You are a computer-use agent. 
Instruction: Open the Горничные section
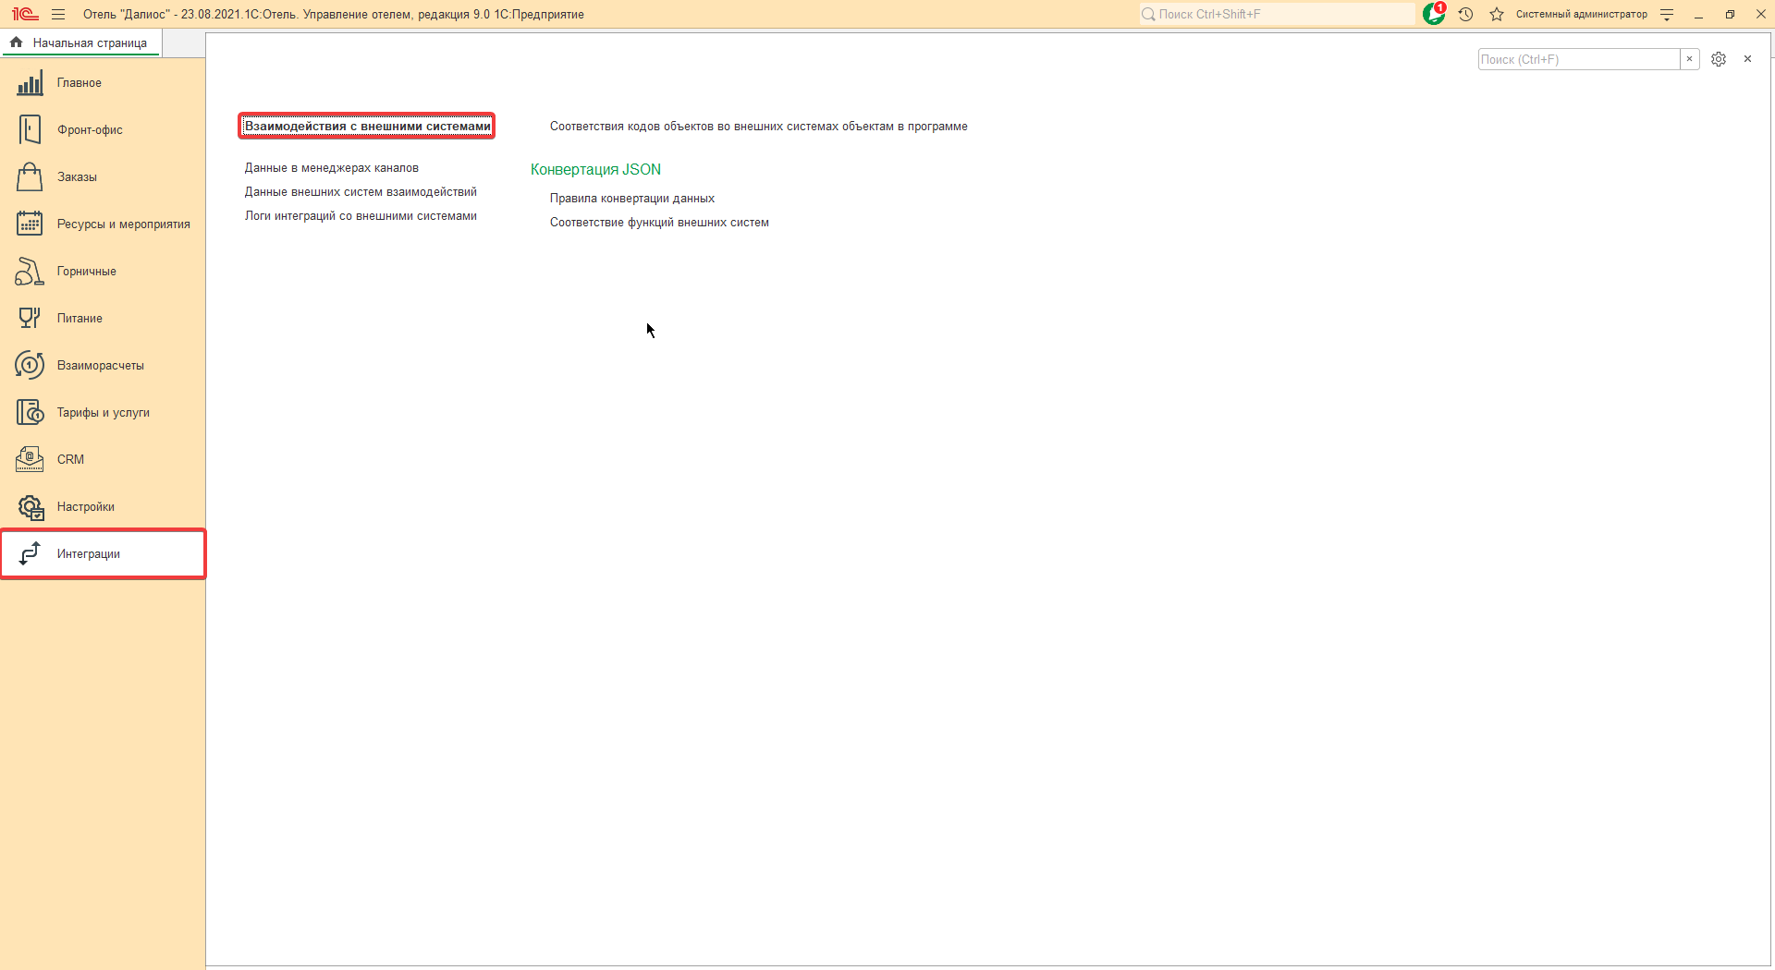87,272
